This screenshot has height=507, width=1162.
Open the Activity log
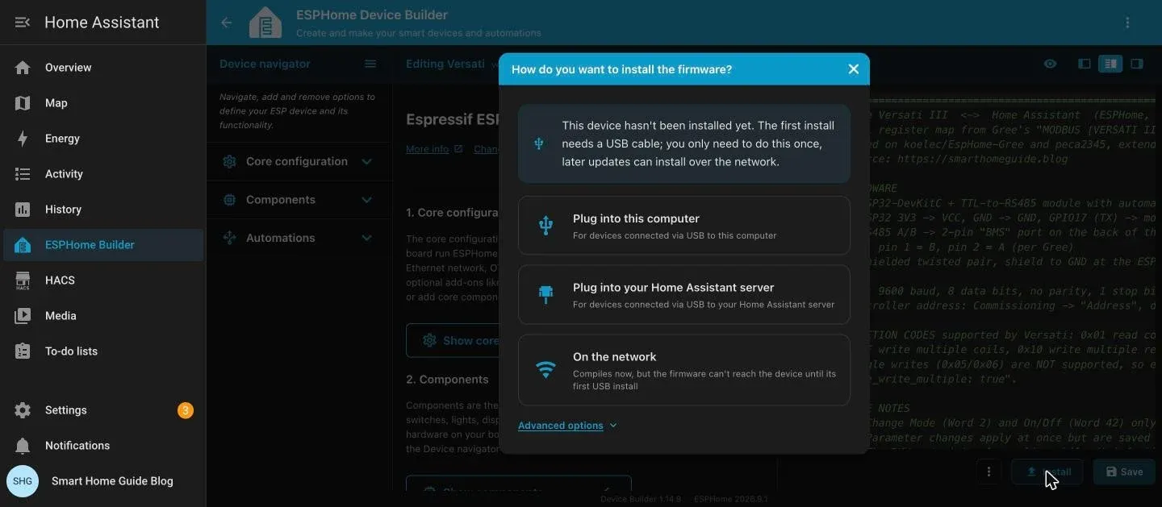tap(103, 174)
